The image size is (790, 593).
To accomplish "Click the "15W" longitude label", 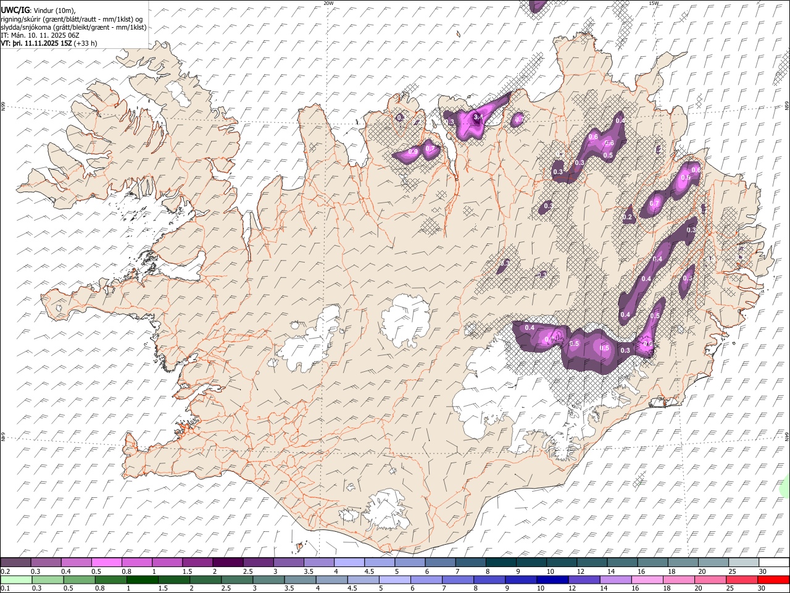I will point(654,3).
